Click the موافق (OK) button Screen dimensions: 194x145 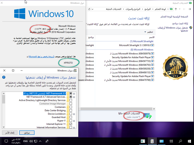tap(27, 133)
